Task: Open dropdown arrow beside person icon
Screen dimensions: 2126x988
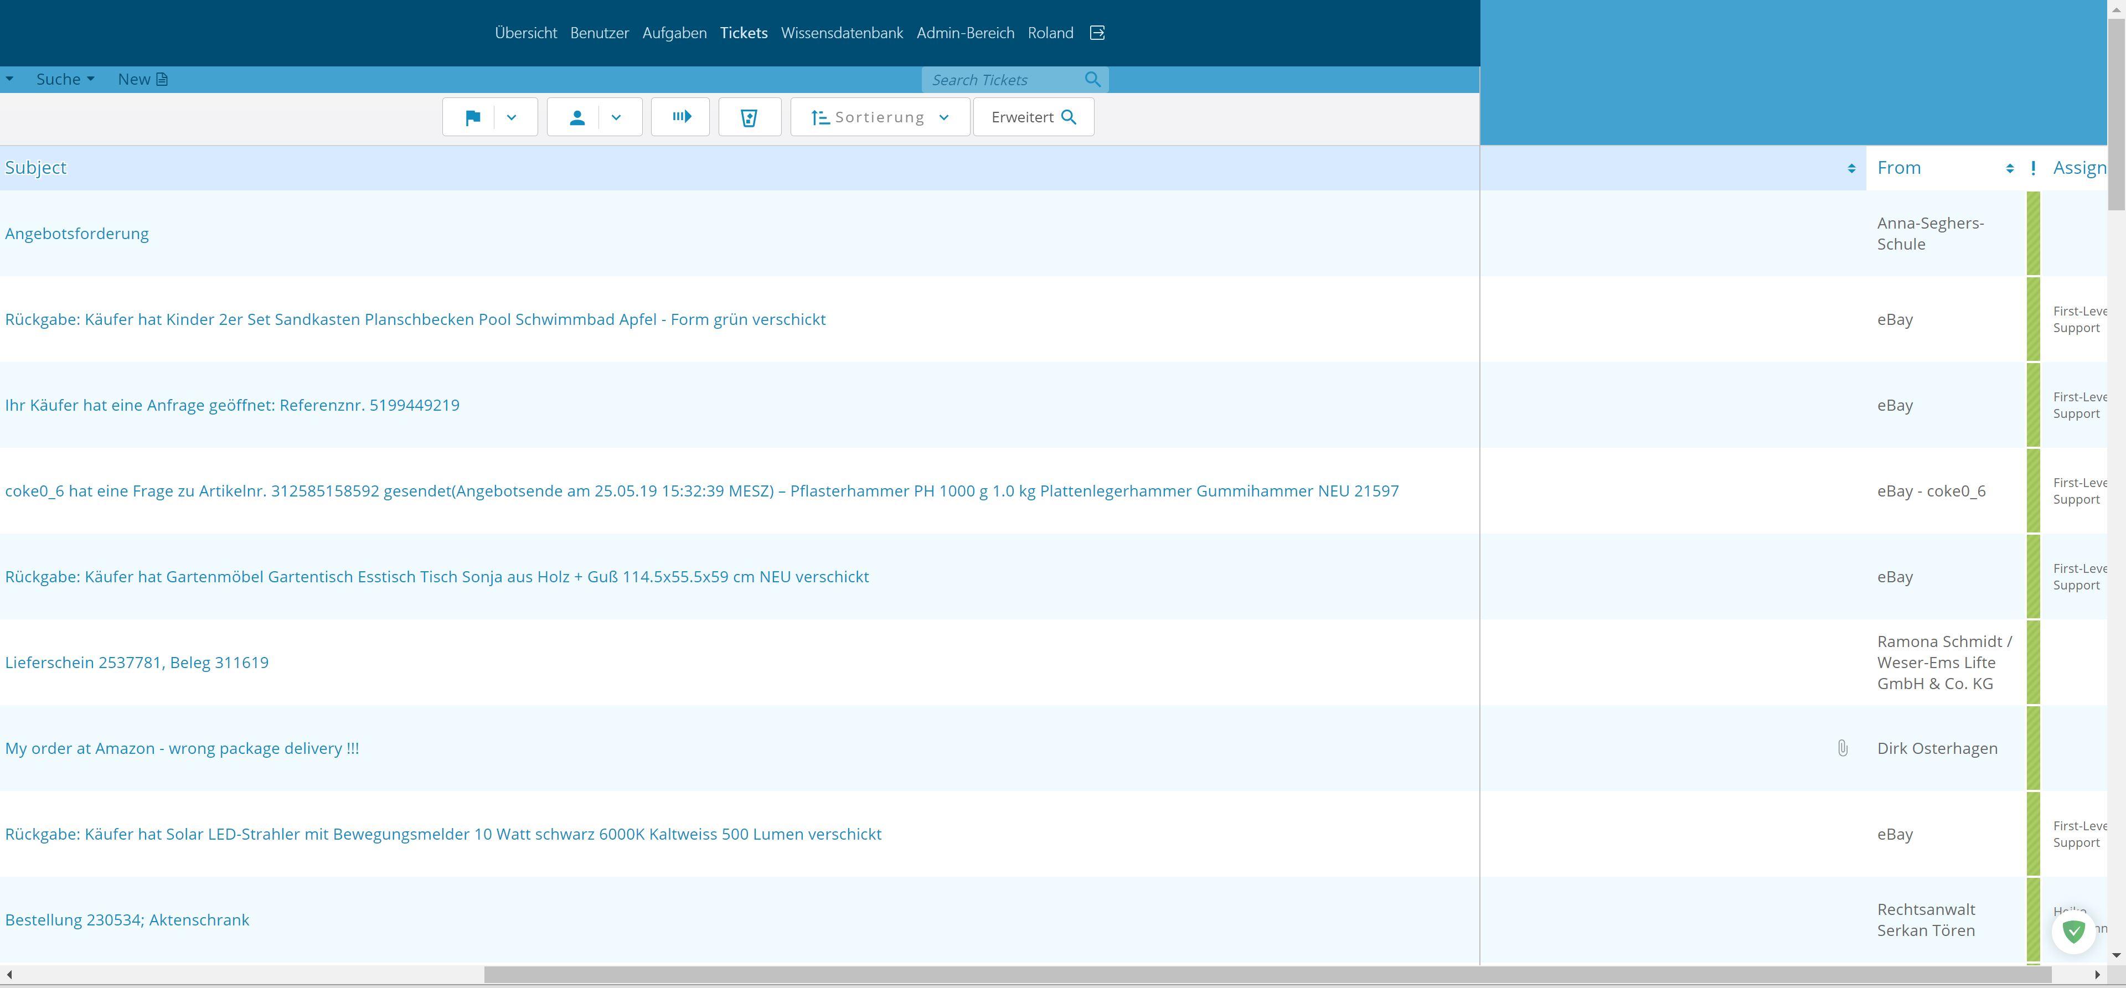Action: click(x=616, y=117)
